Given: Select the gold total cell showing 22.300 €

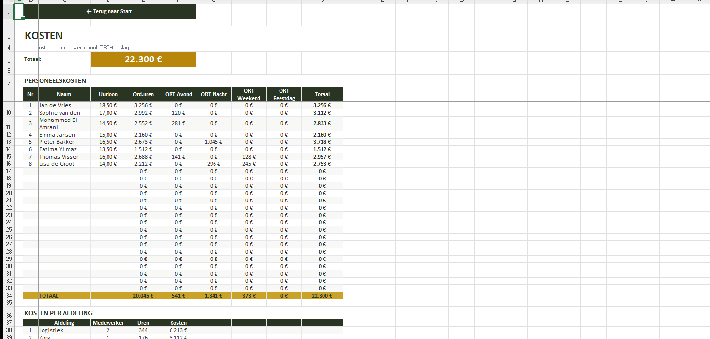Looking at the screenshot, I should 143,60.
